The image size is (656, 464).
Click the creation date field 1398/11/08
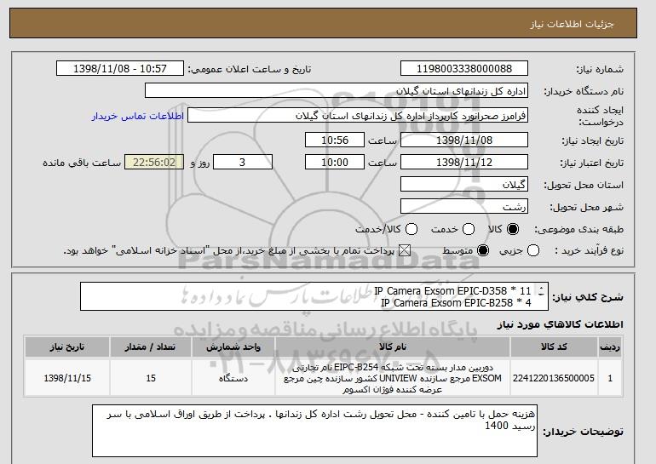(x=464, y=140)
